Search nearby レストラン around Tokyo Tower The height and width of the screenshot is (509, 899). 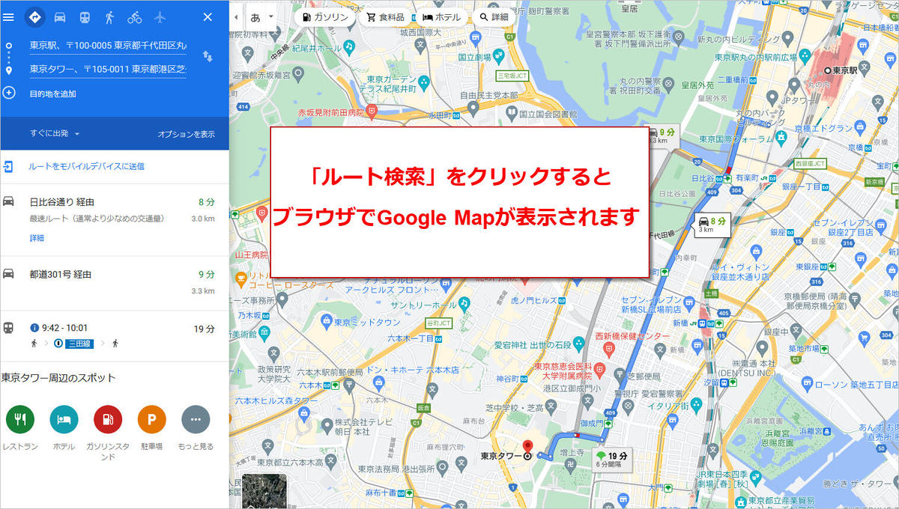pyautogui.click(x=20, y=427)
